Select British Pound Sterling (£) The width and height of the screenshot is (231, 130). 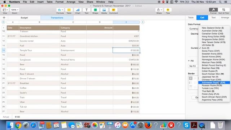(214, 65)
